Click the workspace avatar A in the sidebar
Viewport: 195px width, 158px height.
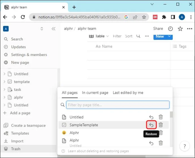6,29
